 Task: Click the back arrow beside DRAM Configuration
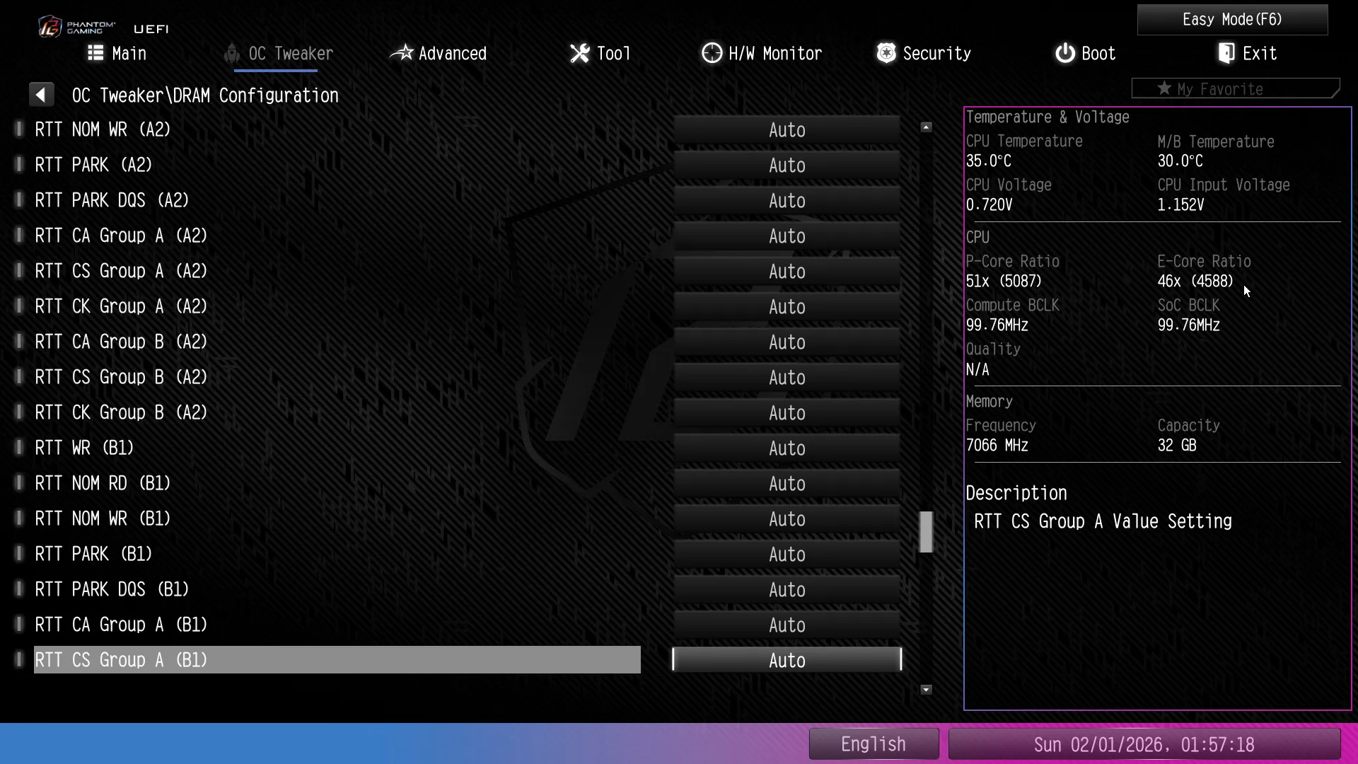tap(41, 95)
